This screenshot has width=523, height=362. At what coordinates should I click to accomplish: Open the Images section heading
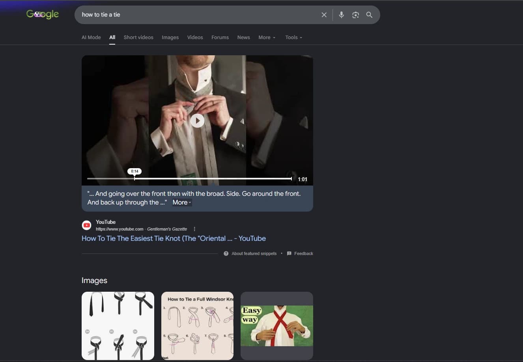pos(94,280)
